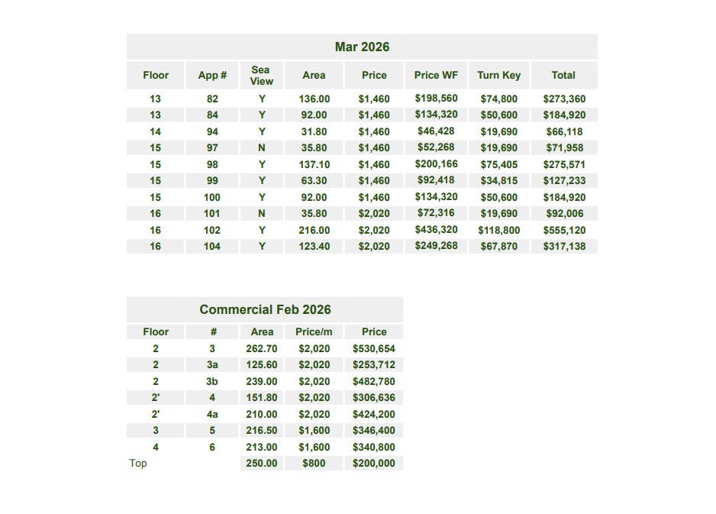Click the Total column header
The image size is (716, 514).
tap(563, 75)
